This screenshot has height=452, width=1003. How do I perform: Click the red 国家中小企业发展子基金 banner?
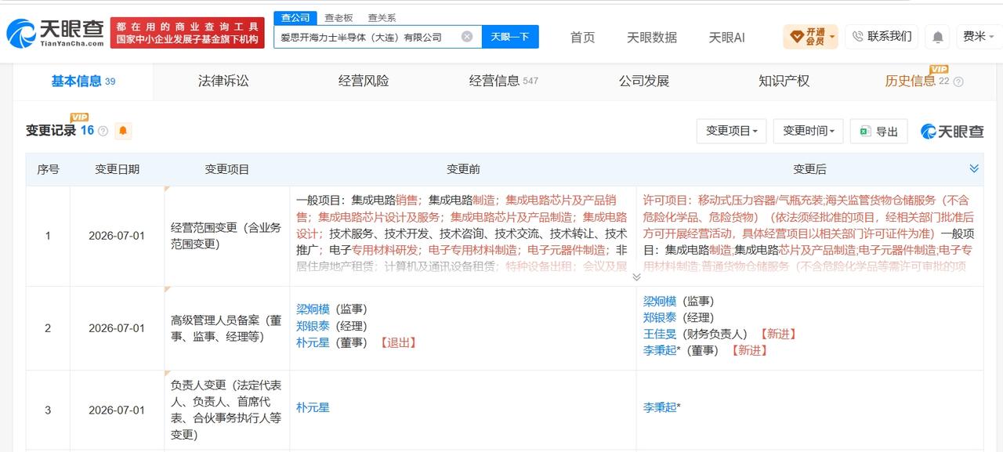(x=188, y=33)
